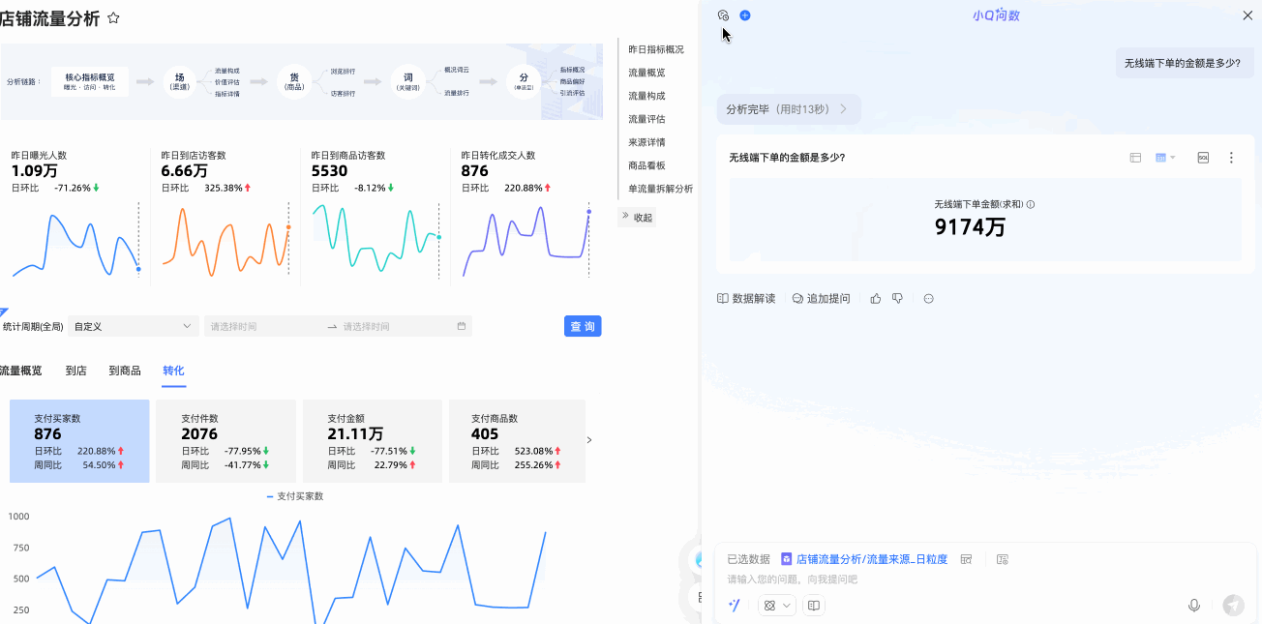Activate microphone voice input
The width and height of the screenshot is (1262, 624).
click(x=1194, y=606)
